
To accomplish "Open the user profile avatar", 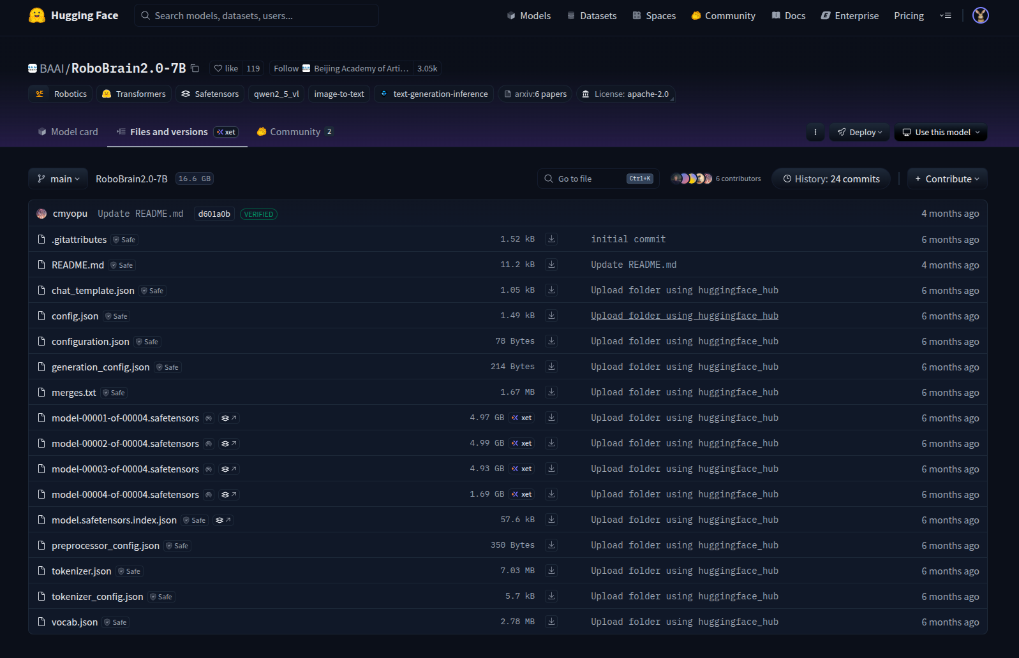I will (980, 15).
